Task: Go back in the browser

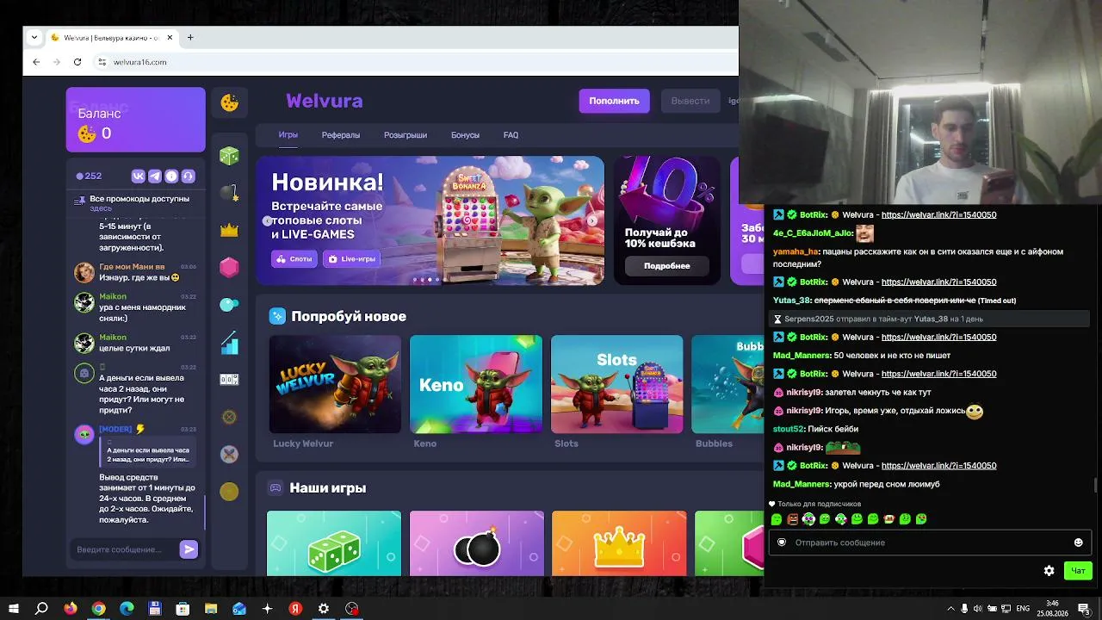Action: 36,62
